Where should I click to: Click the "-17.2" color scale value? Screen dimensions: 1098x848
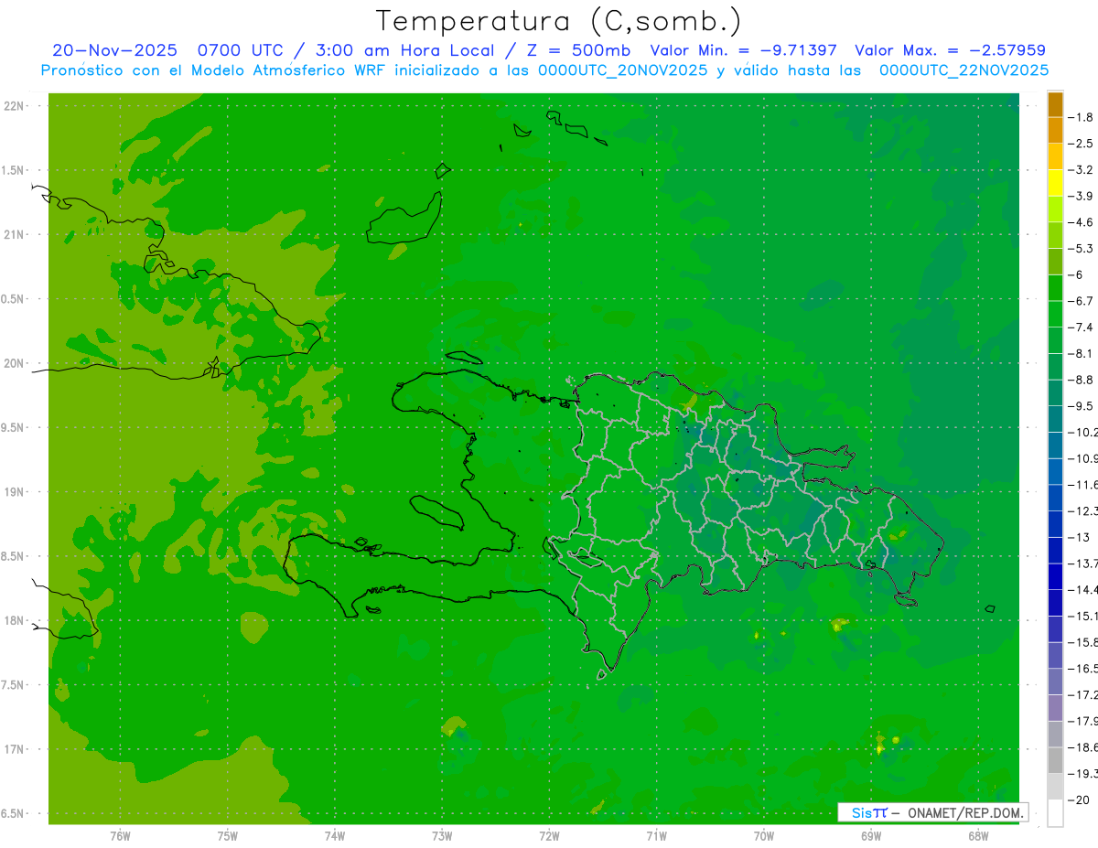[x=1082, y=694]
